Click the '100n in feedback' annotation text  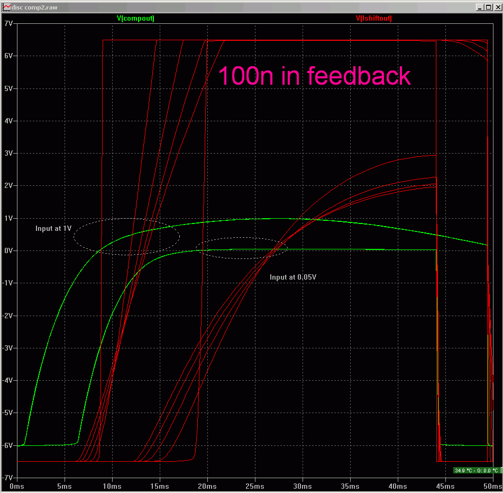314,76
